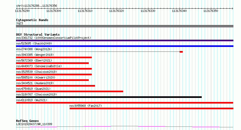
Task: Open variant nsv6110919 (Wu2021) label
Action: coord(32,100)
